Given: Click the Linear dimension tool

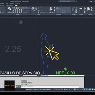Looking at the screenshot, I should click(x=3, y=8).
